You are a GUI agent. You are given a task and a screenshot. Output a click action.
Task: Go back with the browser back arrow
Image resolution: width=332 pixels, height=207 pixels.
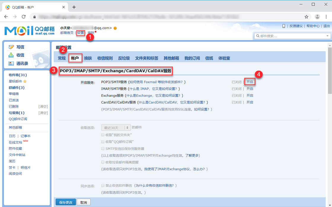[6, 17]
